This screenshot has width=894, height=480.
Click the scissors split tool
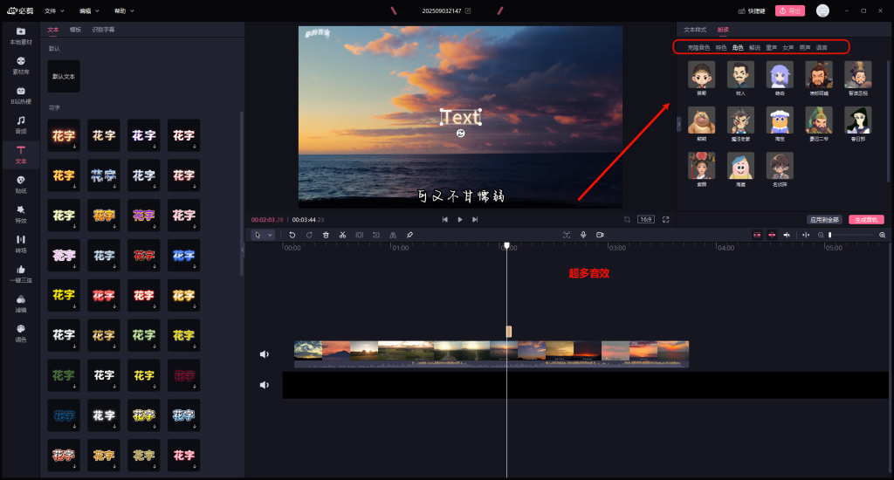pos(342,235)
